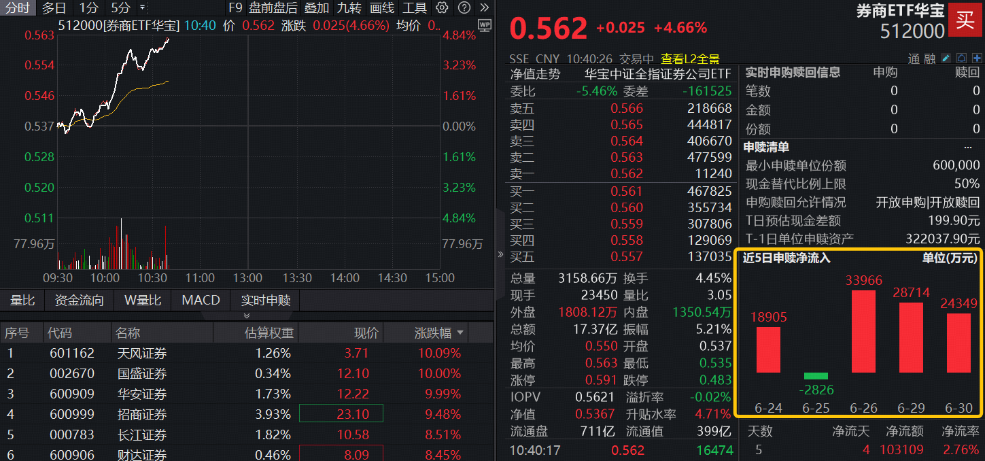Click the F9 toolbar button

click(x=235, y=8)
